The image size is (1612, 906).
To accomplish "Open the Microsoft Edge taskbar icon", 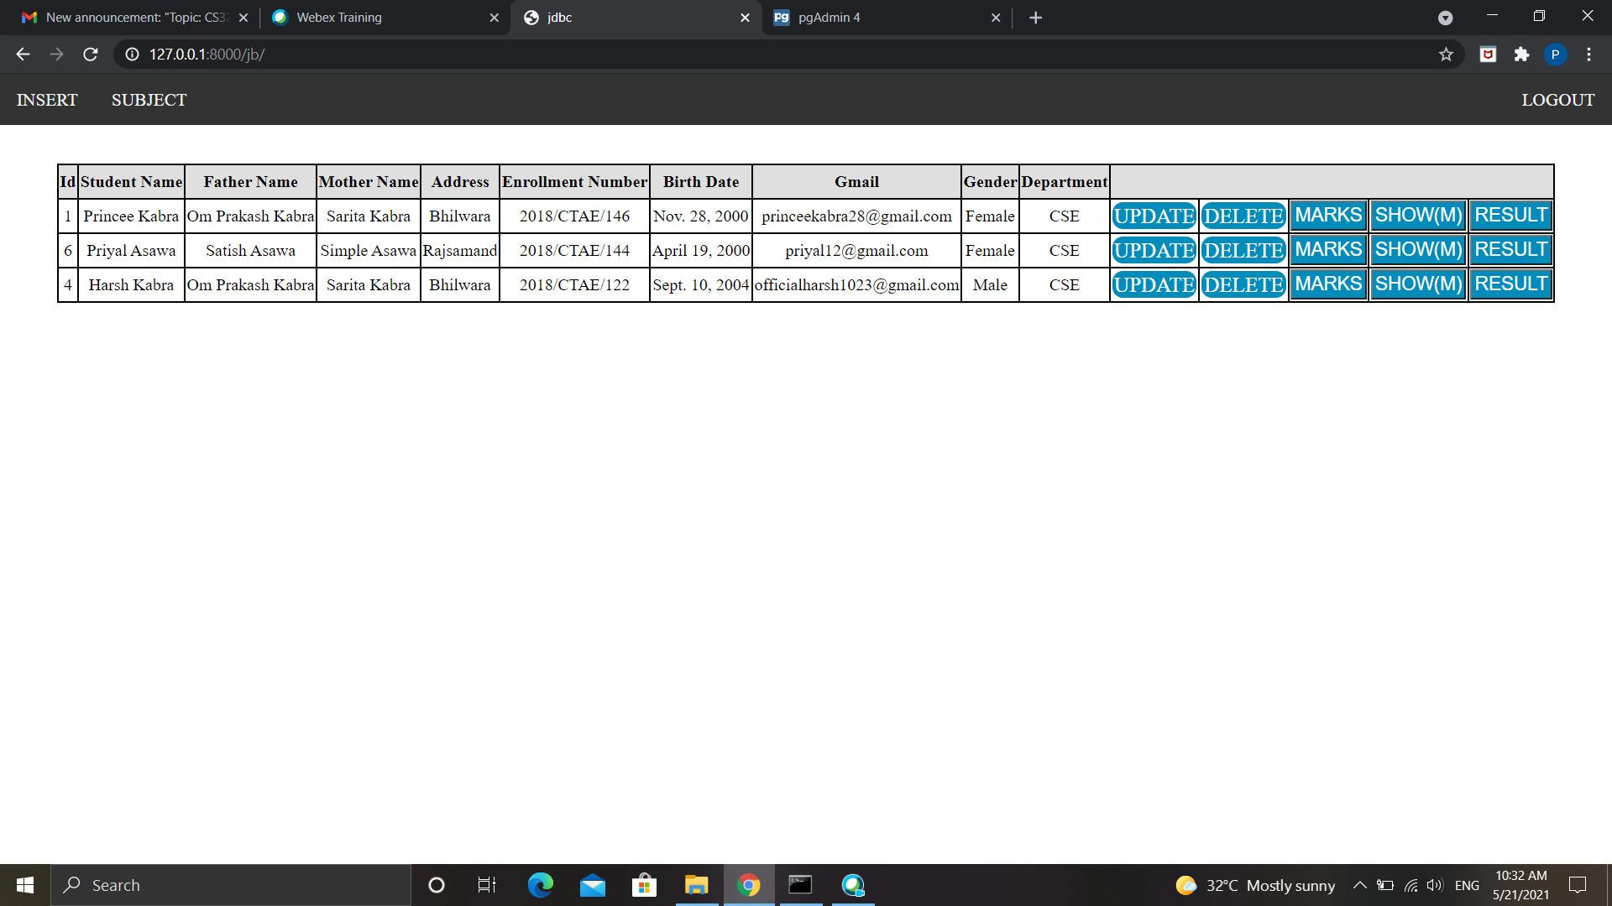I will tap(540, 885).
